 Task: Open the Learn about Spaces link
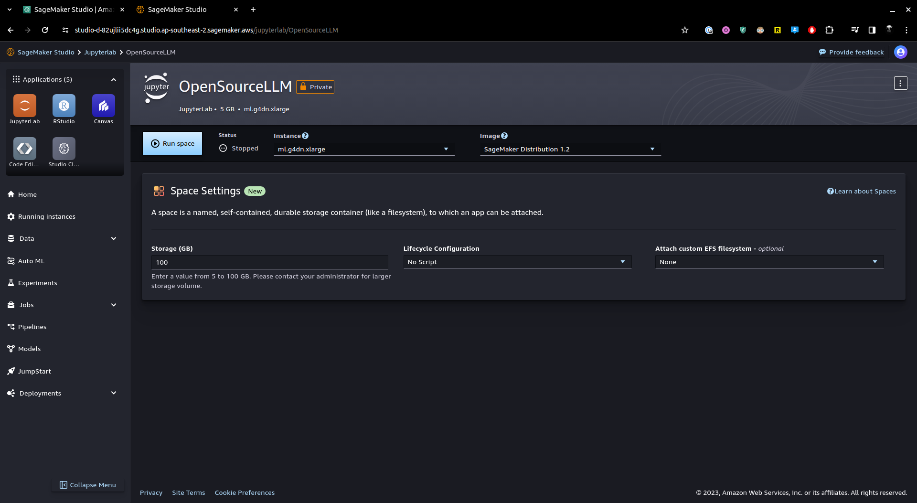point(861,191)
